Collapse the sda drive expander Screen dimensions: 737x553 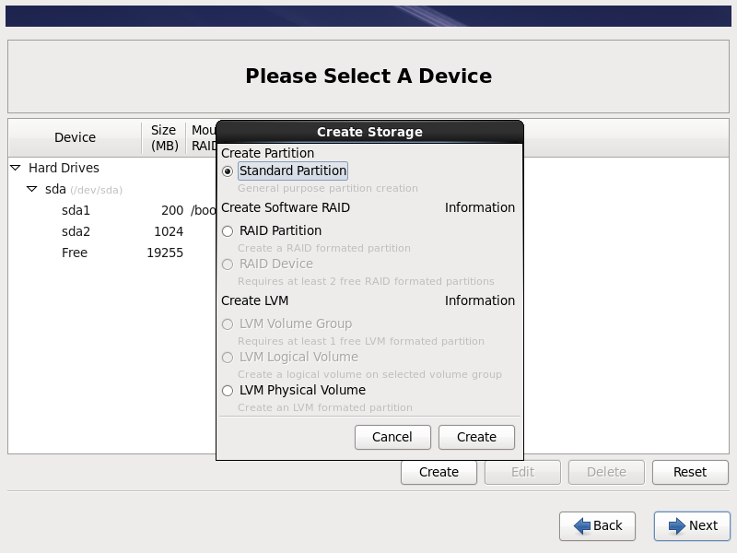[32, 189]
